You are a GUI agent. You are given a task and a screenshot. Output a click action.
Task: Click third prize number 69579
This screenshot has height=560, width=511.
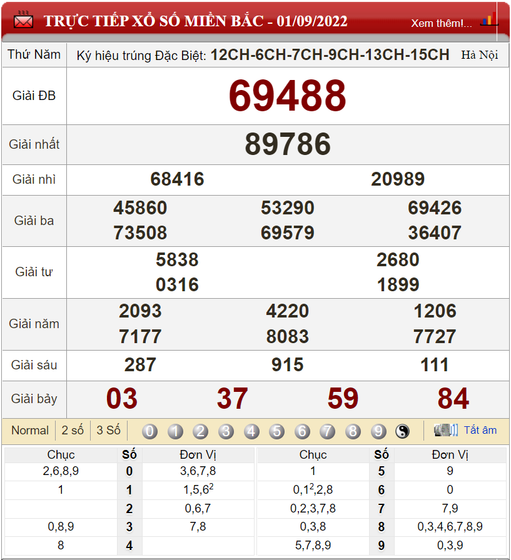(288, 233)
